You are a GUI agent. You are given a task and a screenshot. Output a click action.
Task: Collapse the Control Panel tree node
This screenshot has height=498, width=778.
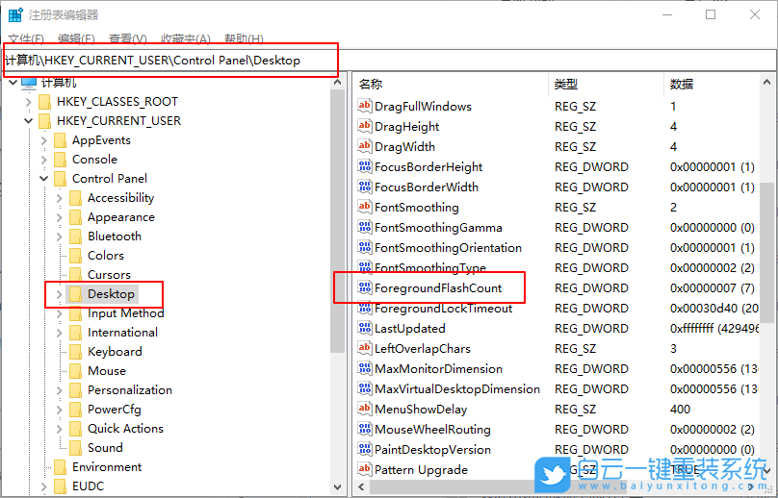pyautogui.click(x=44, y=179)
